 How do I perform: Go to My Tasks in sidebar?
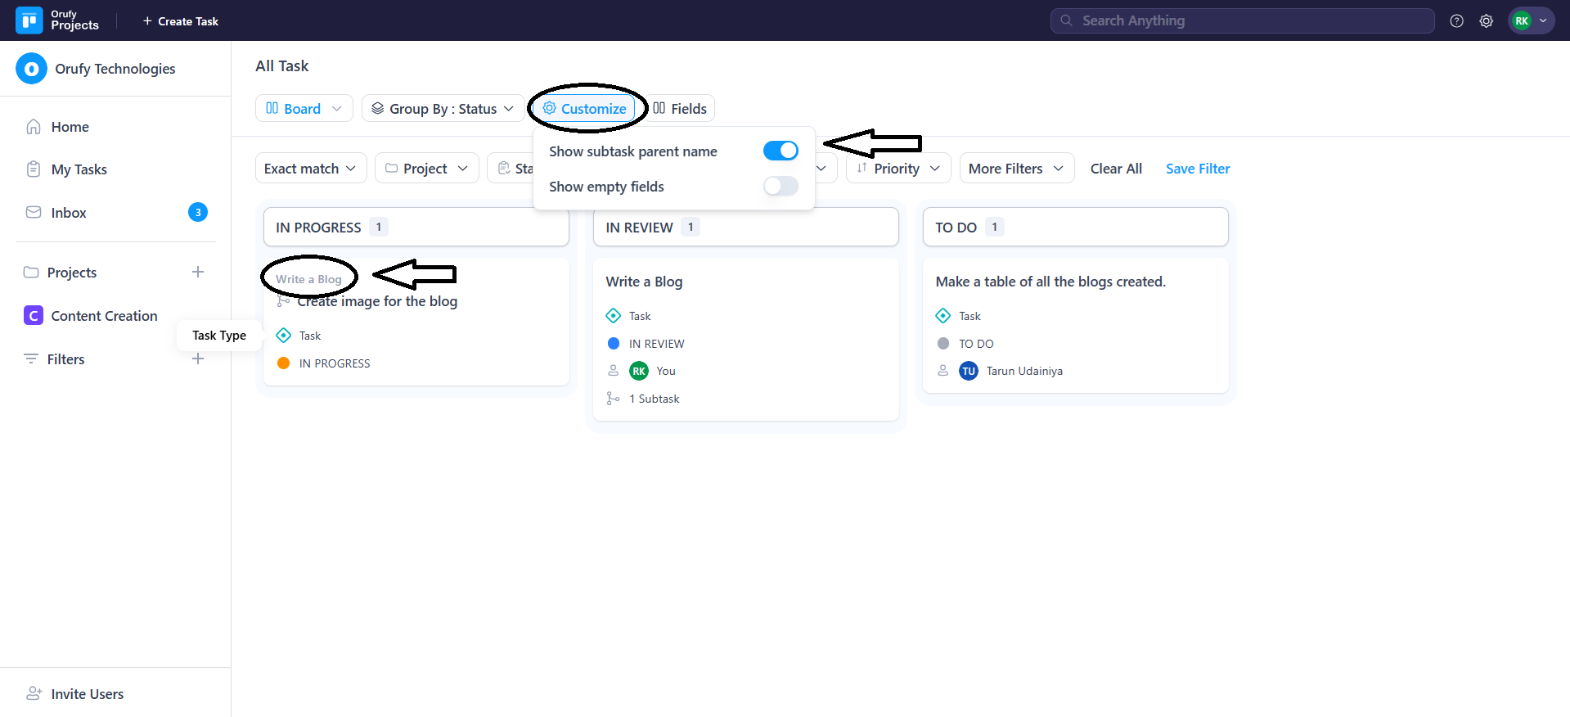(79, 169)
